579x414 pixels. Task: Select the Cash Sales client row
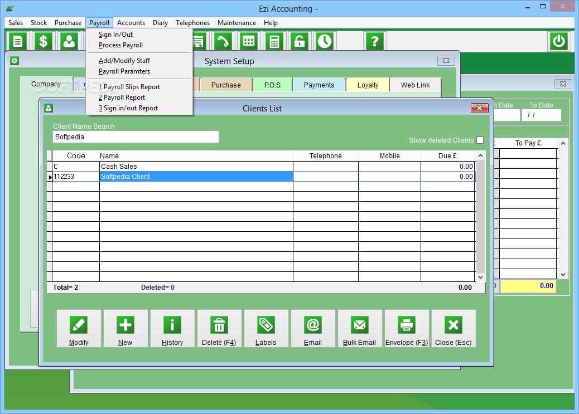pyautogui.click(x=263, y=167)
